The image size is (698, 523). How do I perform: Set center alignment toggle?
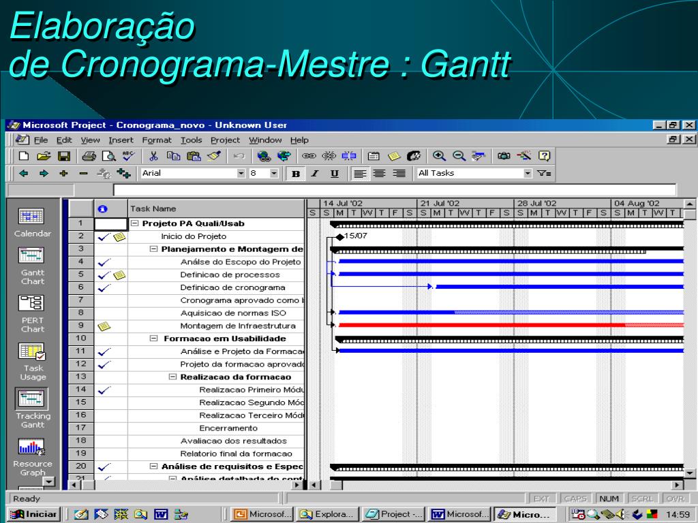point(379,174)
